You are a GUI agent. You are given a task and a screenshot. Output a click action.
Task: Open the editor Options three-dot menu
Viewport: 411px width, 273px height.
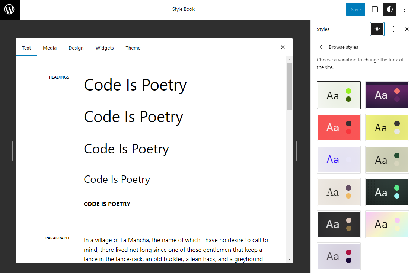[x=405, y=9]
